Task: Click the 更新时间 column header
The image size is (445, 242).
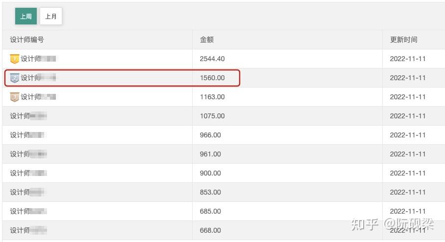Action: pos(403,40)
